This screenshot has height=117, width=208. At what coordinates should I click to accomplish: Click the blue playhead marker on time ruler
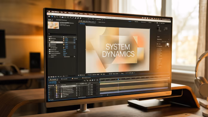118,79
